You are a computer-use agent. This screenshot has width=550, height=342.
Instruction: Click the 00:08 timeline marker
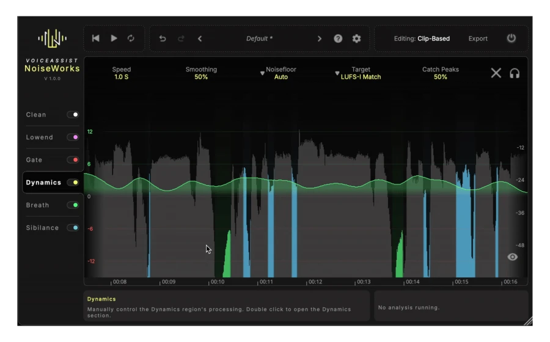click(x=120, y=282)
